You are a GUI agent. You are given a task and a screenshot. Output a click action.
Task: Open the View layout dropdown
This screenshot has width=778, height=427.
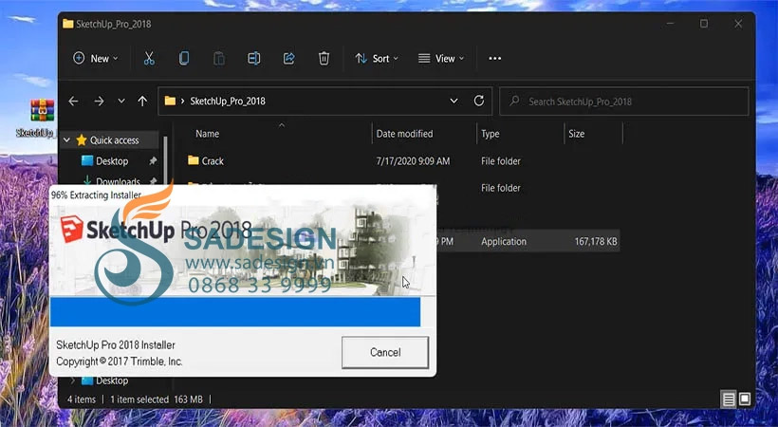point(441,59)
